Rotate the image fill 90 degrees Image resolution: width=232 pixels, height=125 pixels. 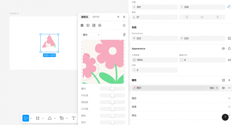[x=124, y=34]
